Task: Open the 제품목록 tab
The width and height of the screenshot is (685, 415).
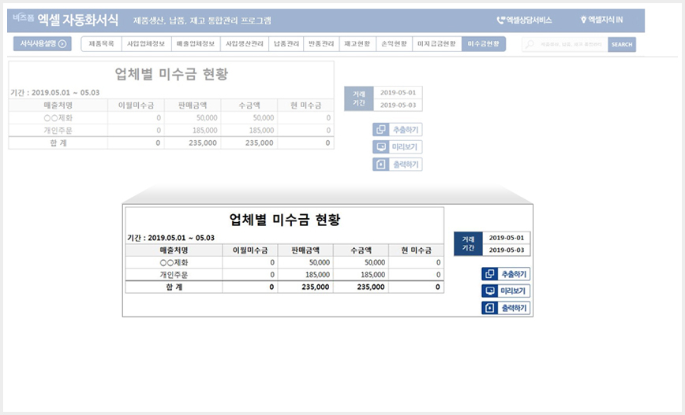Action: [x=101, y=44]
